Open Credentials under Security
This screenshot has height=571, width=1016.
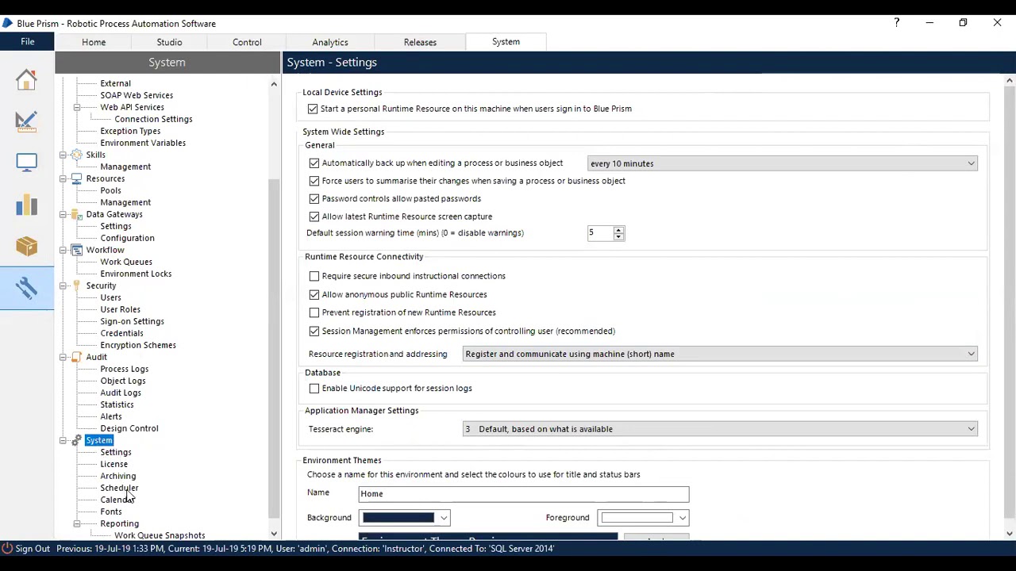121,333
